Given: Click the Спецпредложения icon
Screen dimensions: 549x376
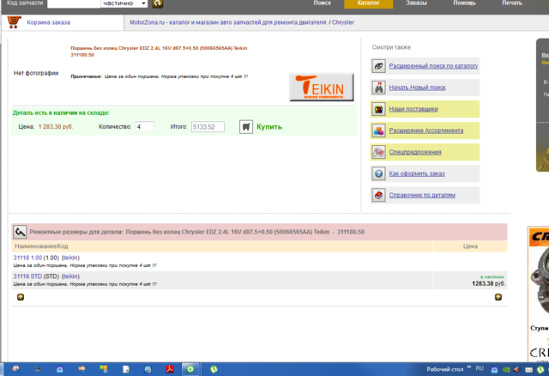Looking at the screenshot, I should (378, 152).
